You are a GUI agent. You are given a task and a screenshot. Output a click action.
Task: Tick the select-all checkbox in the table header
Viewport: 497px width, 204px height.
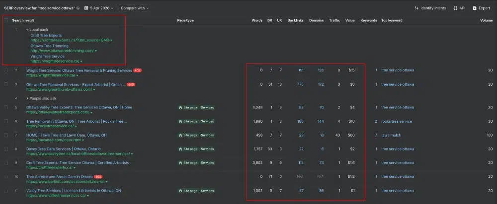(6, 20)
